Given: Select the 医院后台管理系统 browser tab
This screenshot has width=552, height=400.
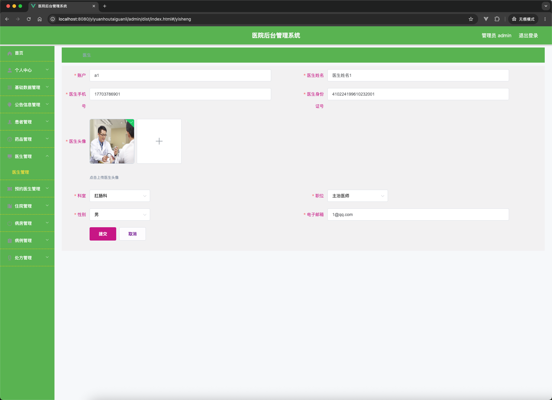Looking at the screenshot, I should click(x=64, y=6).
